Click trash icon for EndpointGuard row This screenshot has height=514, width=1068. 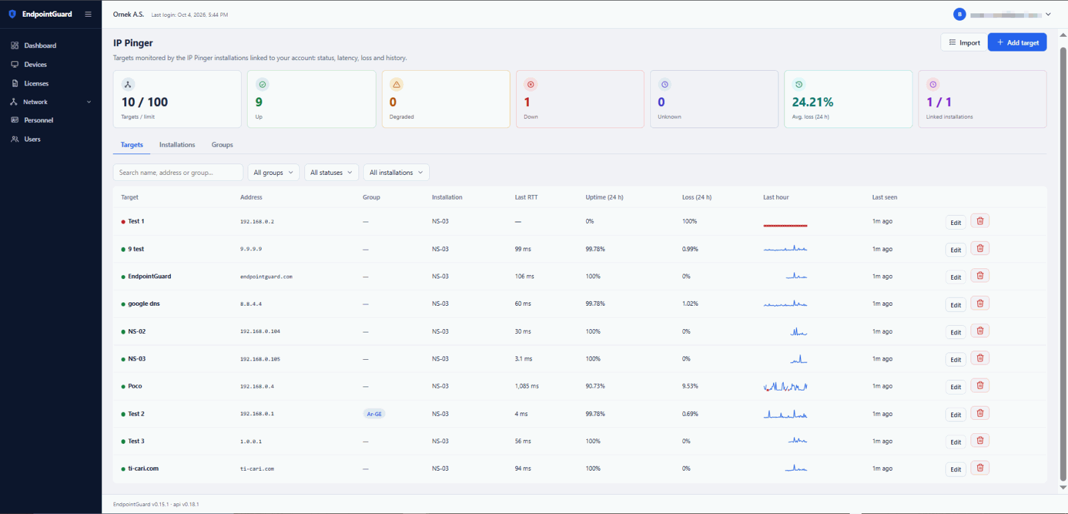tap(980, 276)
